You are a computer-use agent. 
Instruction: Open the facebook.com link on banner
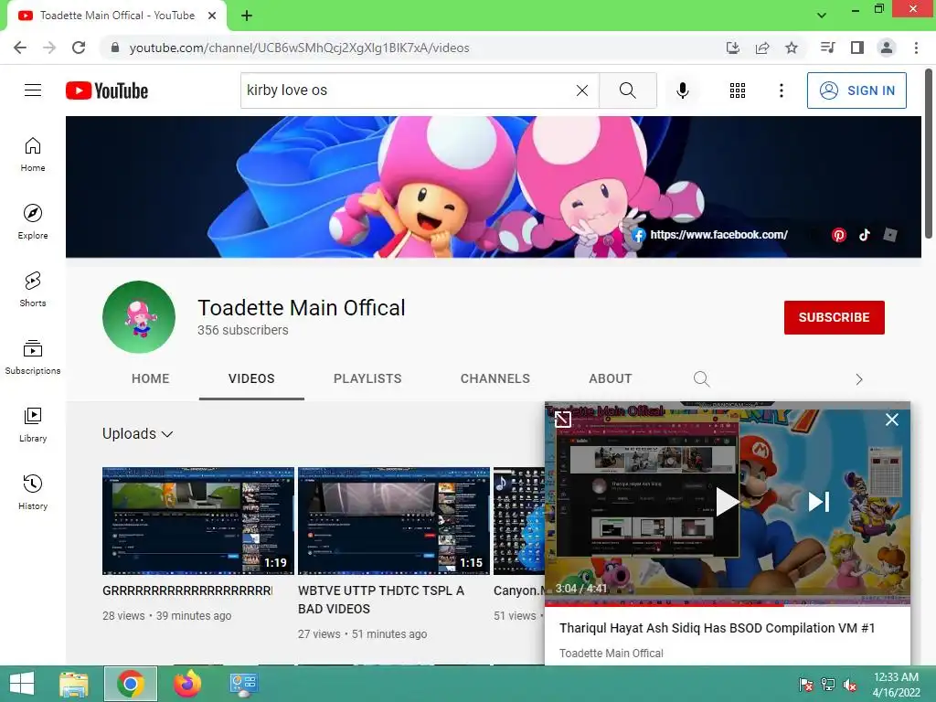[x=710, y=235]
